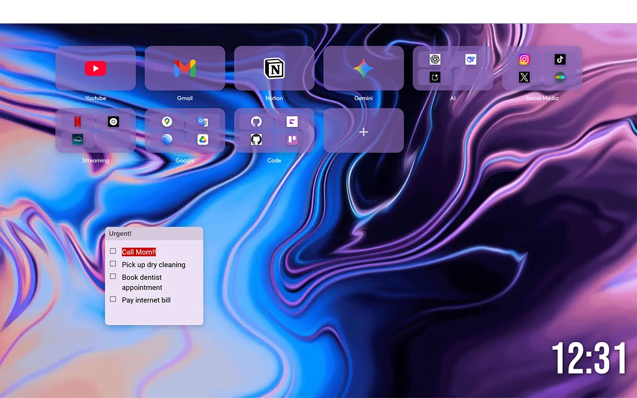Screen dimensions: 637x398
Task: Open the blue Google Earth icon
Action: 167,139
